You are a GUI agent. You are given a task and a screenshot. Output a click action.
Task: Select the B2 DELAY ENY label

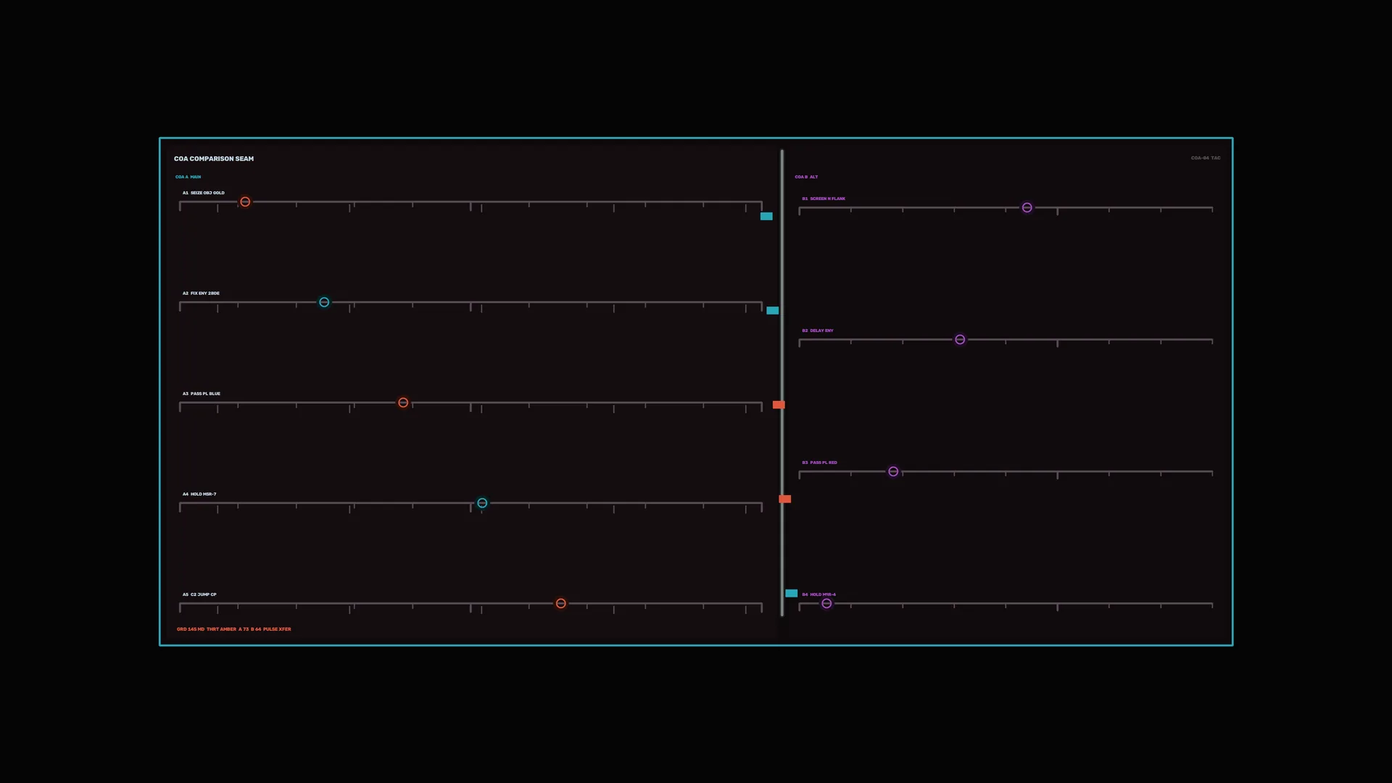pyautogui.click(x=818, y=331)
